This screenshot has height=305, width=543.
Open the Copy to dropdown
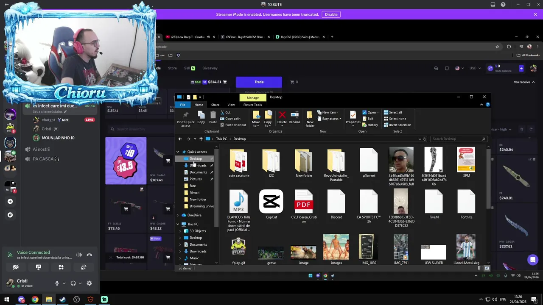[268, 119]
